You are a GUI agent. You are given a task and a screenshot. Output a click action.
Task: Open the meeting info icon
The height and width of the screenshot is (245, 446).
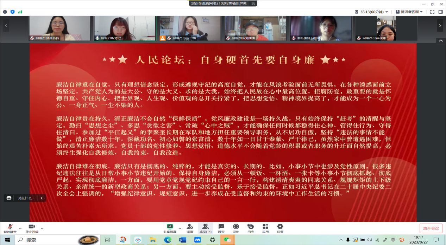coord(5,12)
